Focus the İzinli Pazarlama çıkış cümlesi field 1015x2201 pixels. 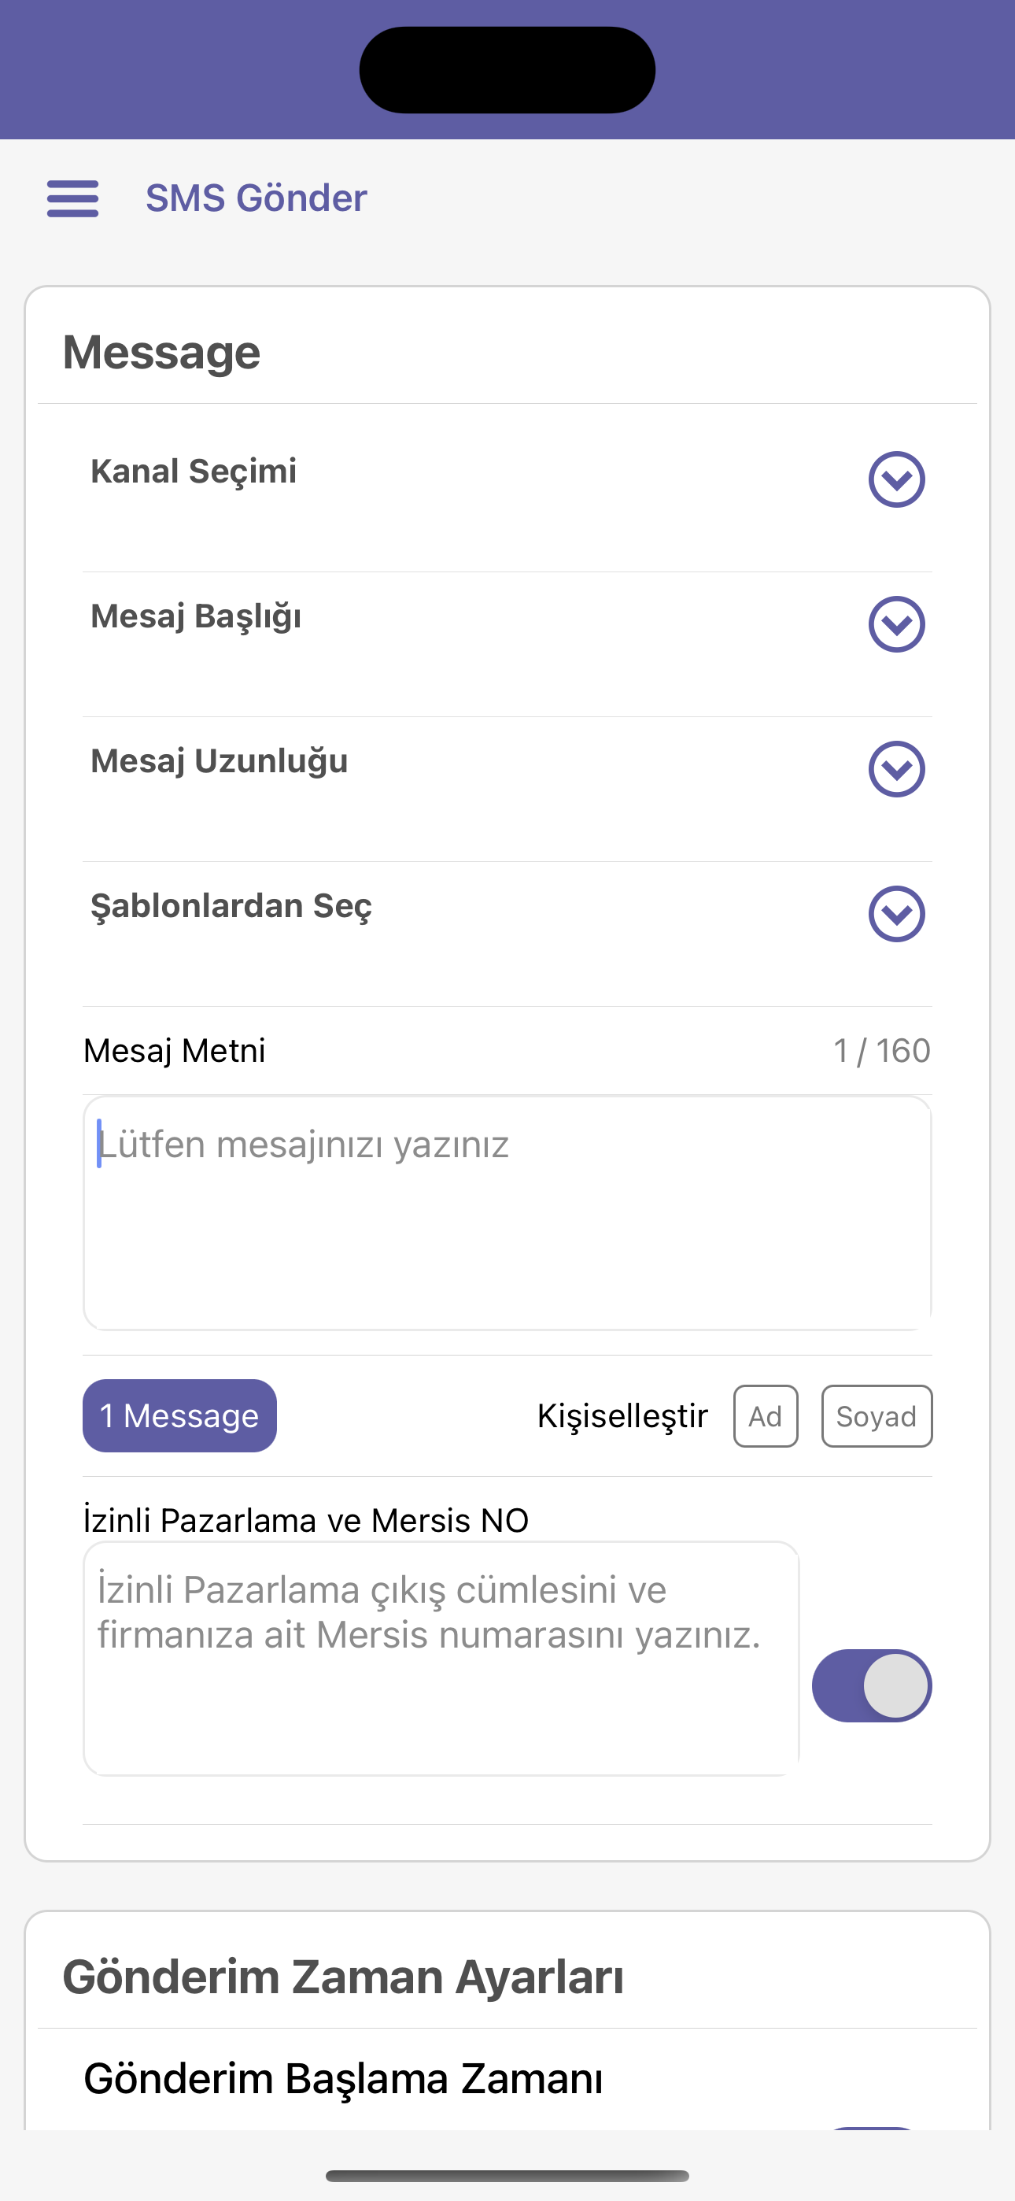[x=441, y=1659]
